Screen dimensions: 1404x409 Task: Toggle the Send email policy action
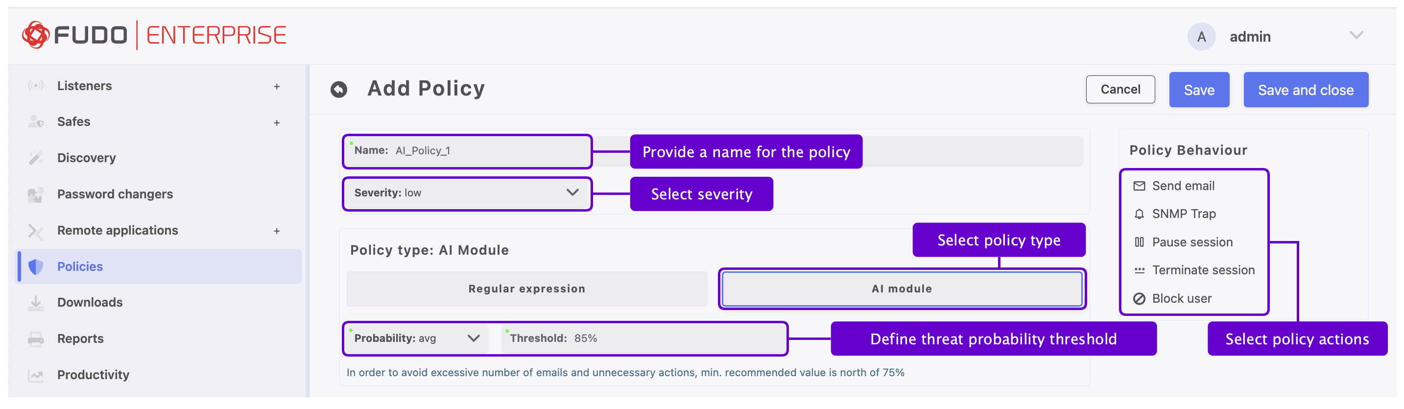point(1182,186)
